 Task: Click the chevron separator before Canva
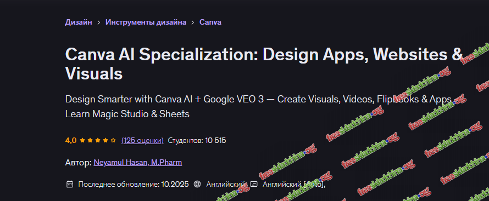193,22
